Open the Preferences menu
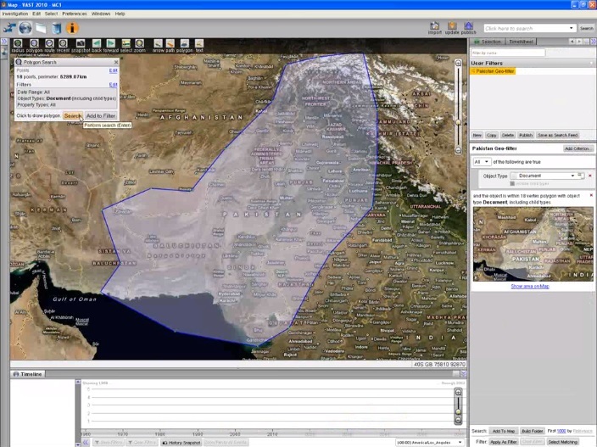597x447 pixels. (75, 14)
